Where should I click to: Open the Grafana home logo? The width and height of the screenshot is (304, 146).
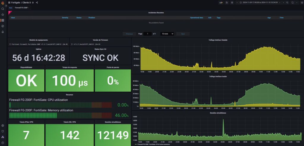2,3
